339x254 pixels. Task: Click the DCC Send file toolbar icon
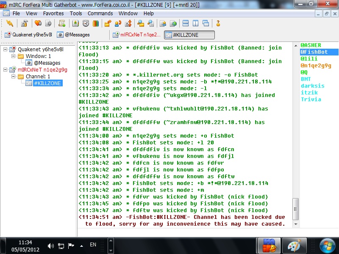(108, 23)
